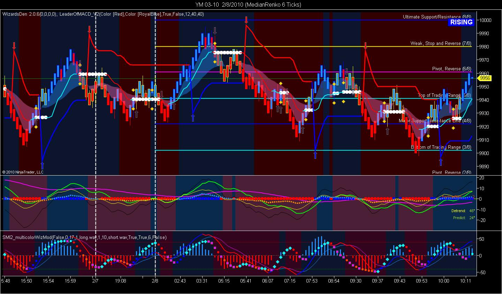Click the -20 value on the MACD panel axis
This screenshot has width=502, height=294.
[482, 220]
